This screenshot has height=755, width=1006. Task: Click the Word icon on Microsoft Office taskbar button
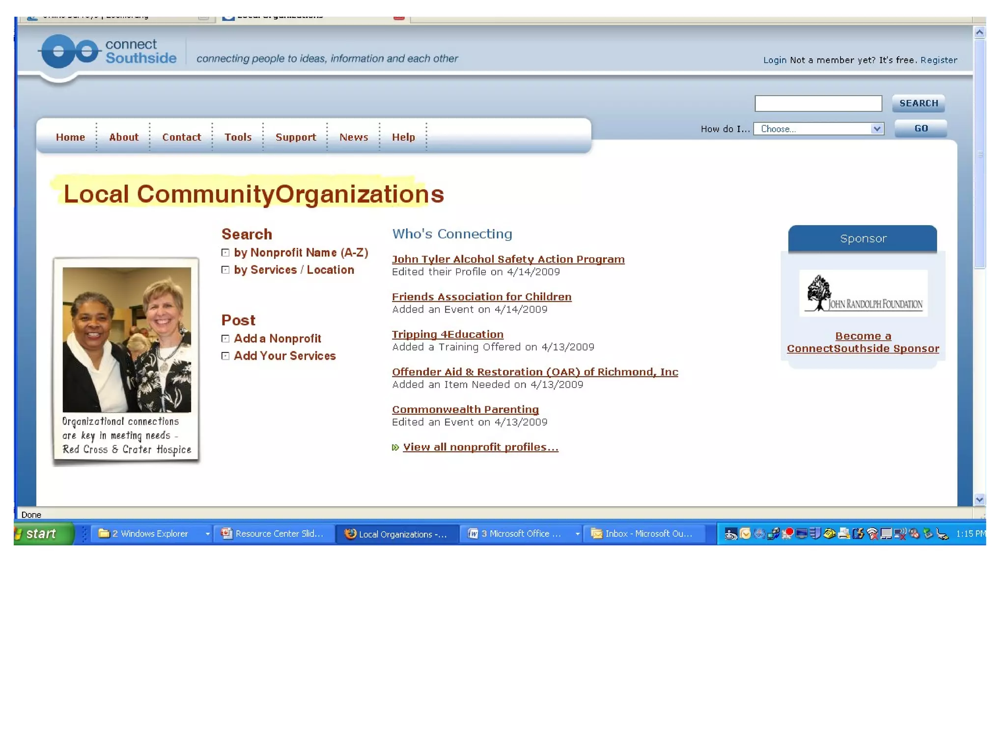(x=473, y=534)
